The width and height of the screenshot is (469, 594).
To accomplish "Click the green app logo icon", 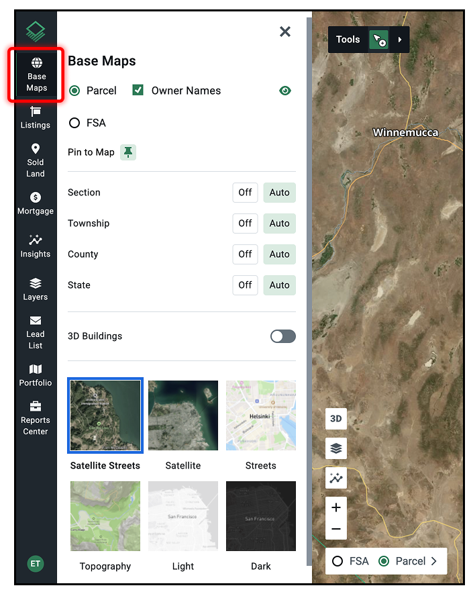I will click(x=36, y=31).
